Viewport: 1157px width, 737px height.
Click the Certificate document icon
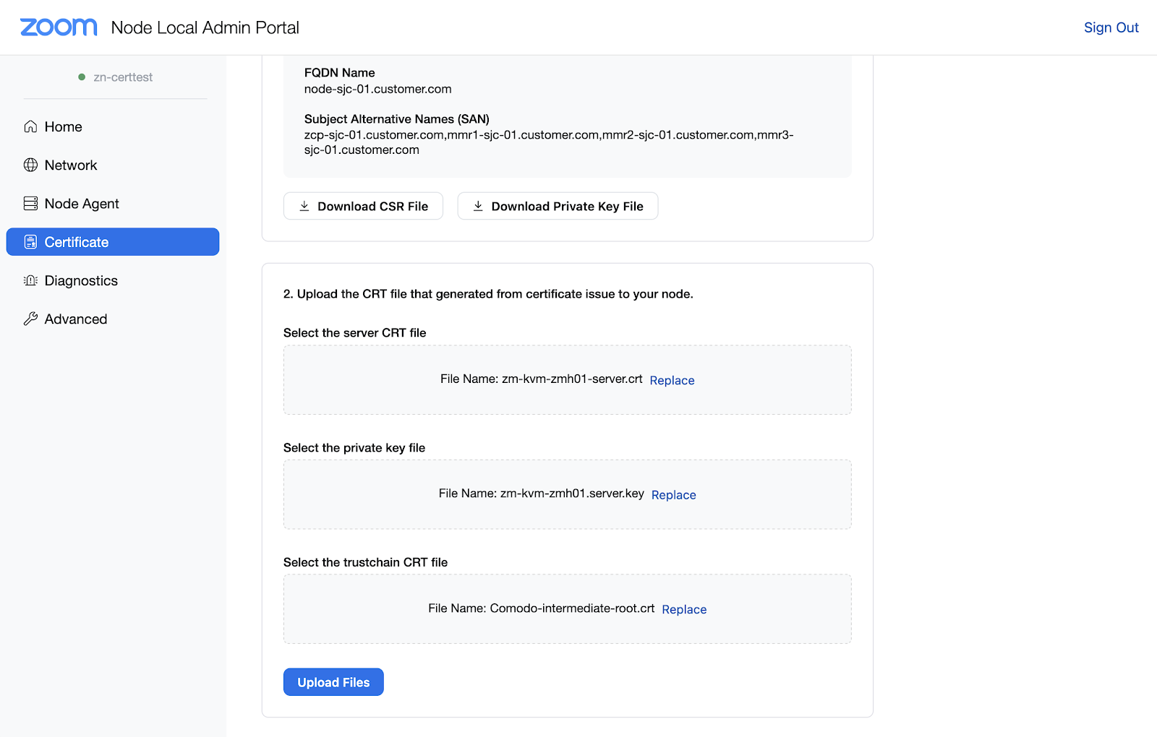coord(30,242)
